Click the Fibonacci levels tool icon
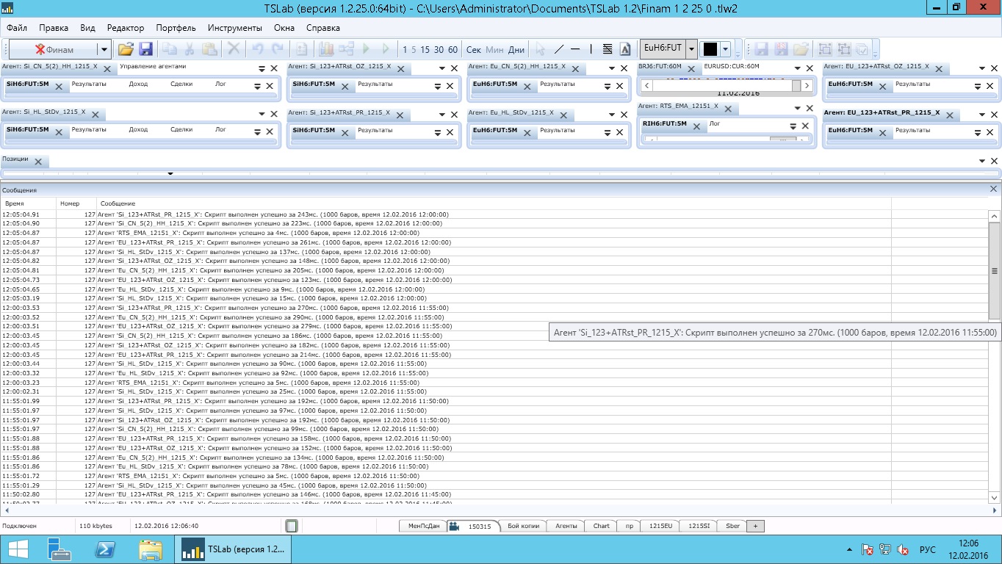This screenshot has height=564, width=1002. pos(608,49)
